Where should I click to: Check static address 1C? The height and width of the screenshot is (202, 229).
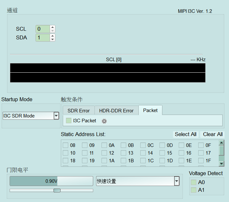pos(143,161)
